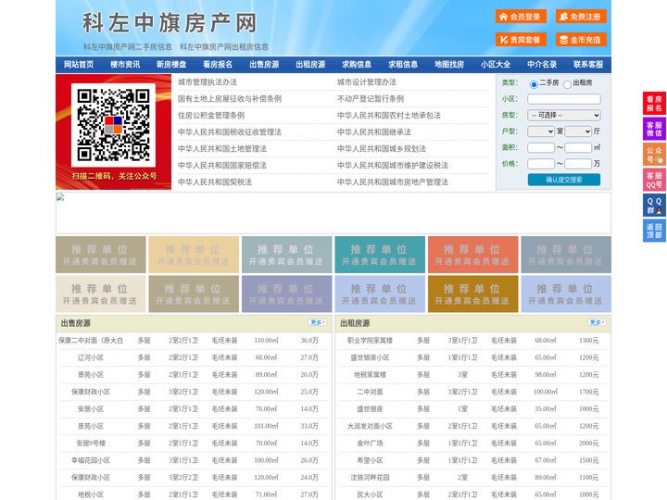The height and width of the screenshot is (500, 667).
Task: Click the golden-brown 推荐单位 ad tile
Action: point(473,294)
